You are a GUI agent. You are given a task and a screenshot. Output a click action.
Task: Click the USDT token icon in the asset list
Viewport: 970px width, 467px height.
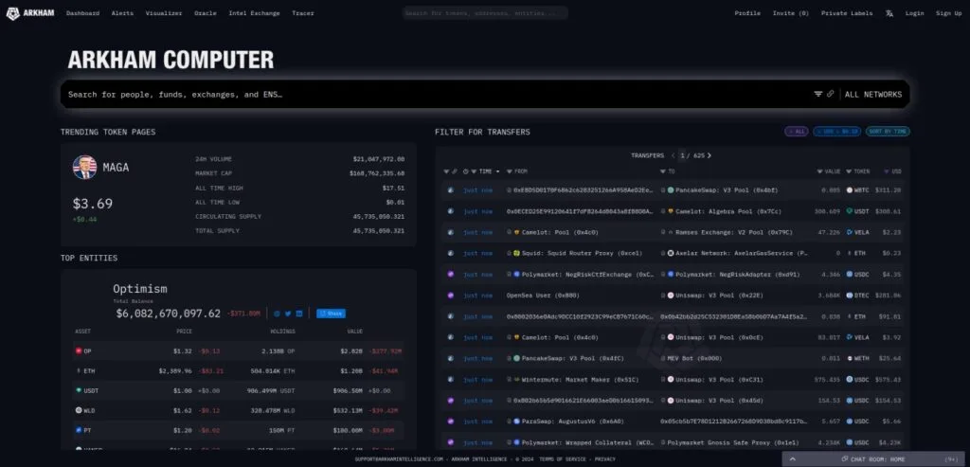(79, 390)
